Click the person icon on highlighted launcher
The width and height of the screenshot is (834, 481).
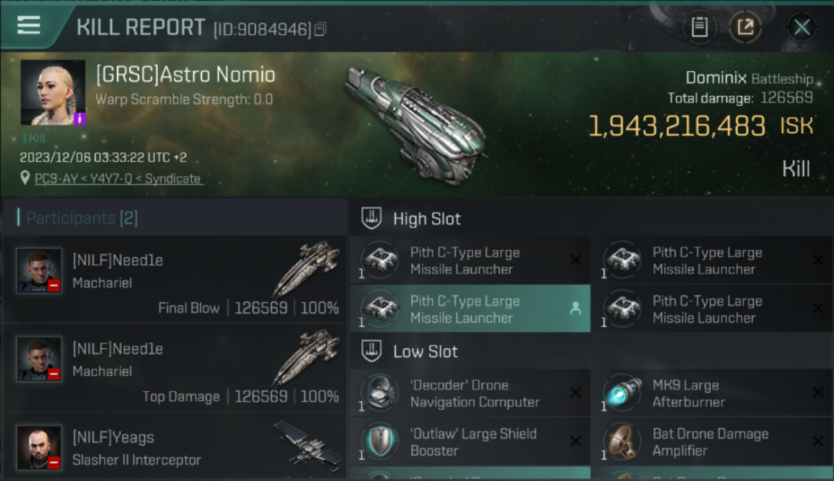pyautogui.click(x=575, y=308)
